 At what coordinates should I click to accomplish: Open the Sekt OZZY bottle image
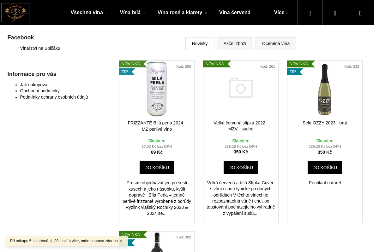325,89
